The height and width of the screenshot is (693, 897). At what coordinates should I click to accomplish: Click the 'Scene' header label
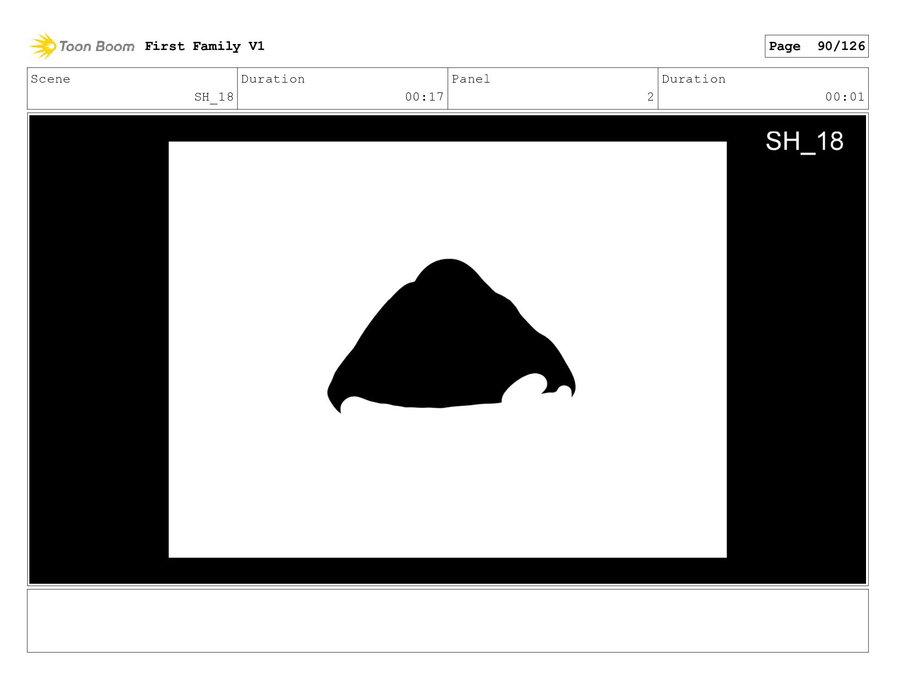(x=51, y=79)
